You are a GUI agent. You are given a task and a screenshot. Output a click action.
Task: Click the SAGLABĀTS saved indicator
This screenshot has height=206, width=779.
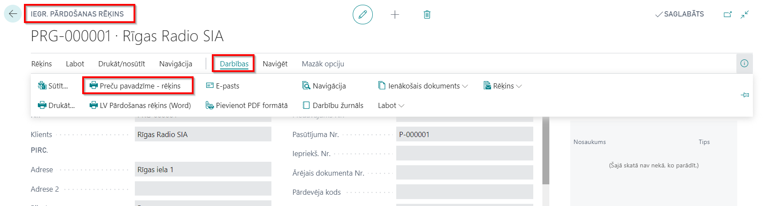tap(679, 14)
